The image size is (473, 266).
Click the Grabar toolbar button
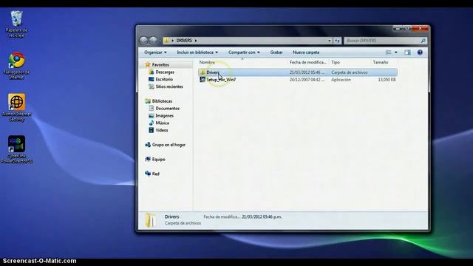(x=276, y=52)
